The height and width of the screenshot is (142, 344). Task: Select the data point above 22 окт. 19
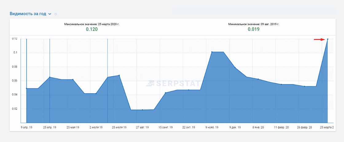(x=189, y=90)
